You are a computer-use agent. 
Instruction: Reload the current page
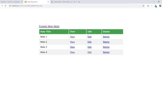click(x=6, y=6)
